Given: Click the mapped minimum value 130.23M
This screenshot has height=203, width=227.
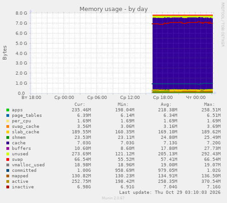Looking at the screenshot, I should pyautogui.click(x=125, y=176).
